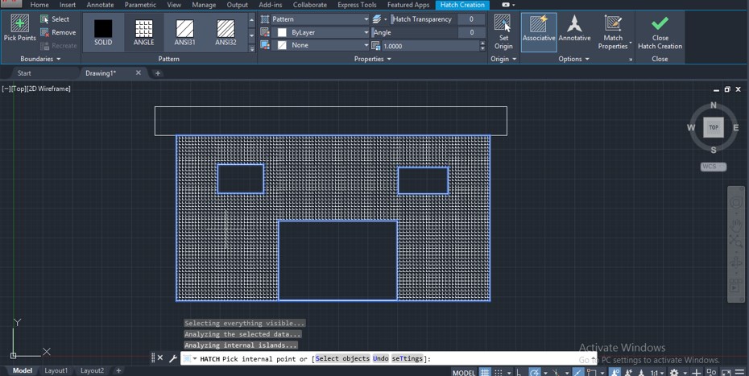Click the Pick Points hatch button
This screenshot has width=749, height=376.
19,28
